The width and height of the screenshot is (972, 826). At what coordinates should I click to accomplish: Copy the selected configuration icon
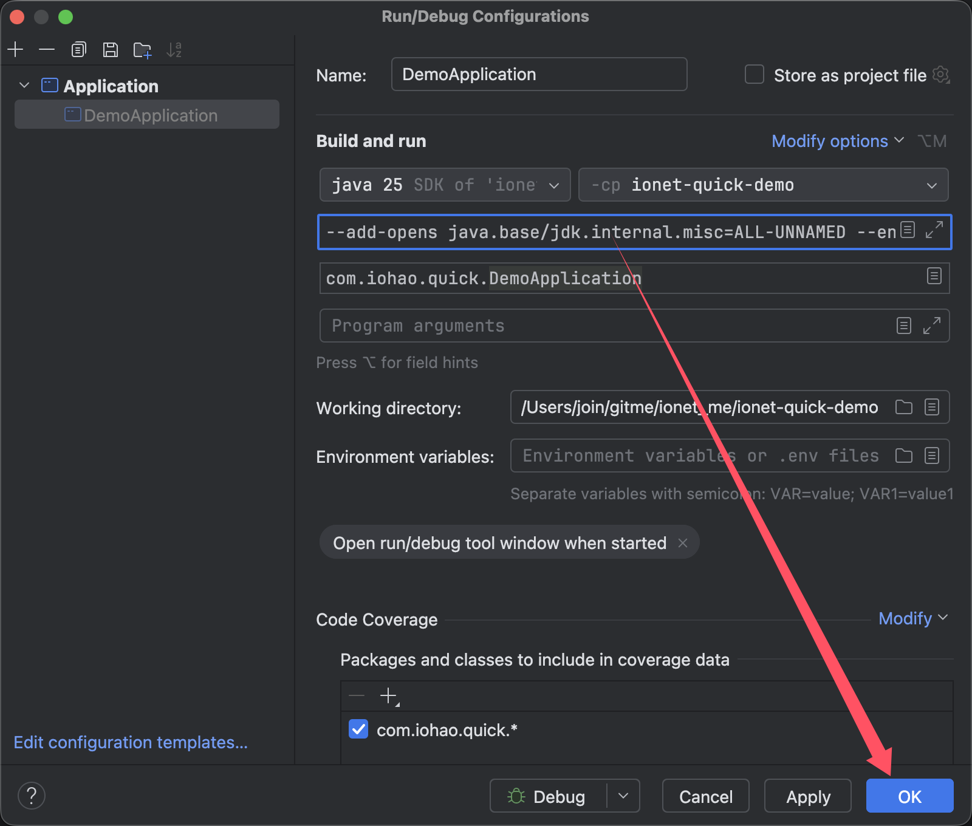pyautogui.click(x=78, y=50)
